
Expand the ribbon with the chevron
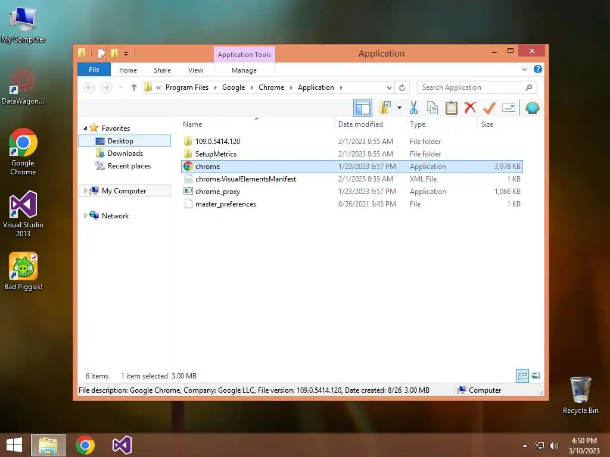coord(524,70)
